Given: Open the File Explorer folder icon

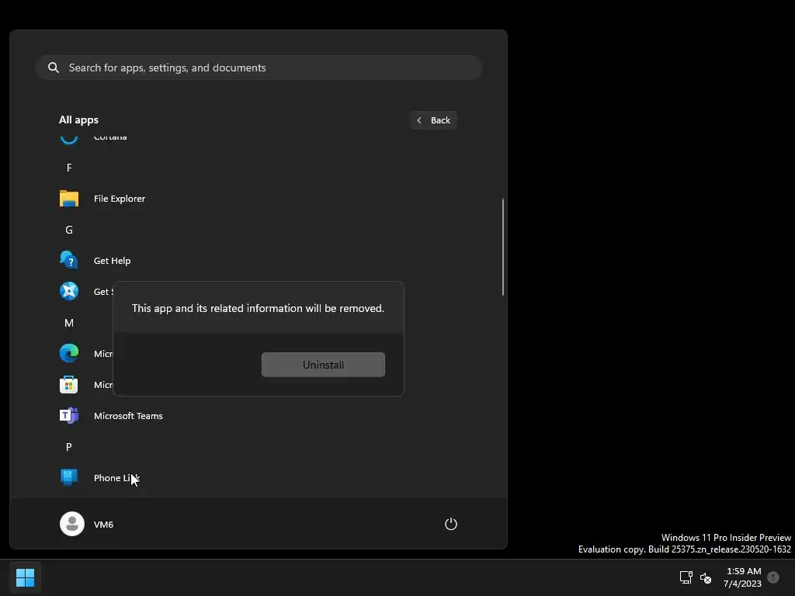Looking at the screenshot, I should [x=69, y=198].
